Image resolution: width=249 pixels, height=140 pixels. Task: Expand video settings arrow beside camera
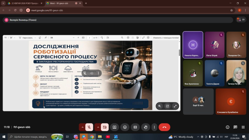point(98,127)
